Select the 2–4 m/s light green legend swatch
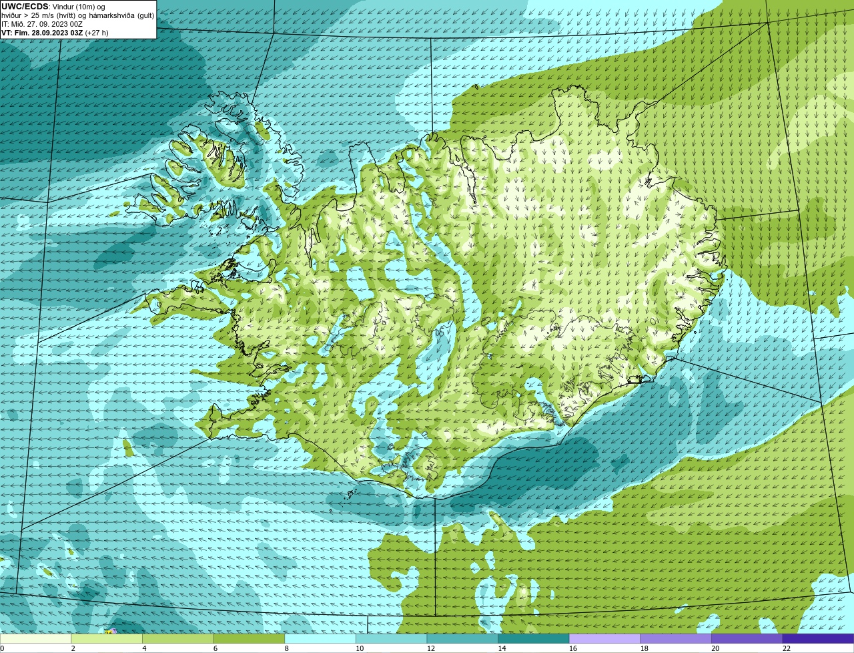The image size is (854, 653). pyautogui.click(x=107, y=638)
